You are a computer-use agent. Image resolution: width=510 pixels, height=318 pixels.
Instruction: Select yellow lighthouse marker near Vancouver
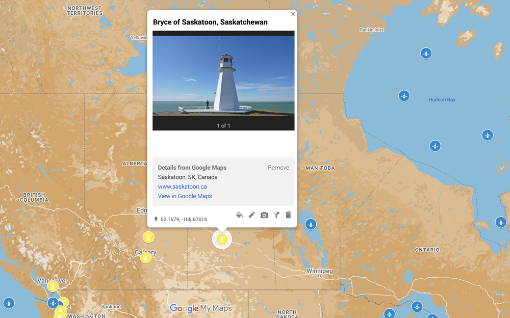[x=53, y=286]
